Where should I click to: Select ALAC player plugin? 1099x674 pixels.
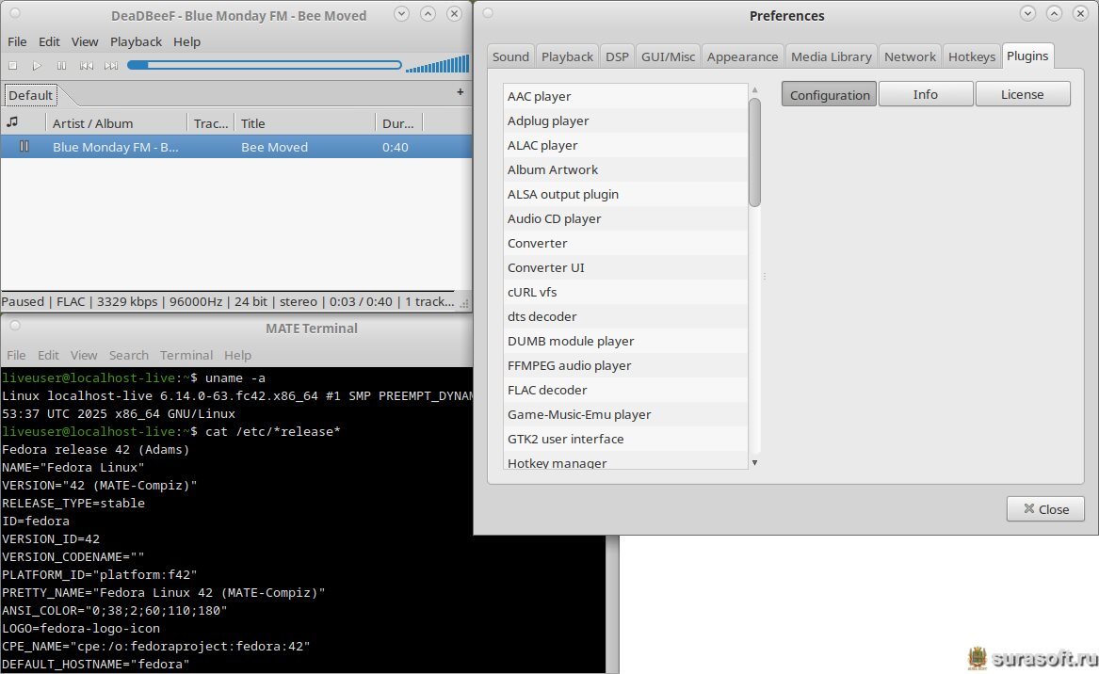coord(625,145)
